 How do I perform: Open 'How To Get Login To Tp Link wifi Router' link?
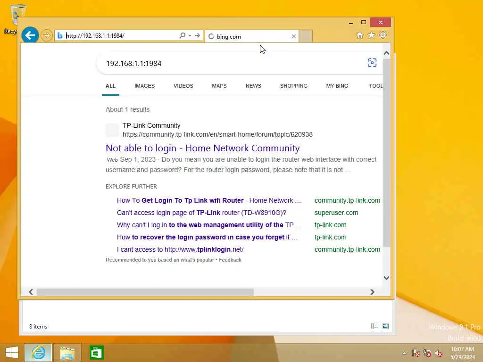[x=209, y=200]
